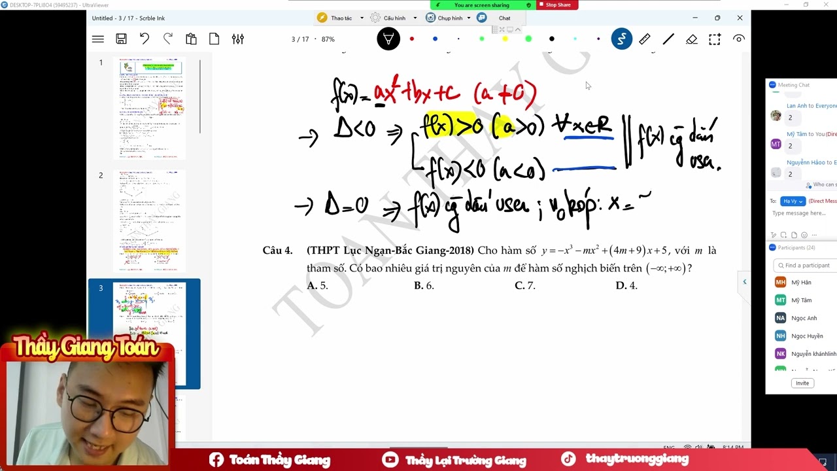
Task: Open UltraViewer Cấu hình dropdown
Action: click(x=394, y=18)
